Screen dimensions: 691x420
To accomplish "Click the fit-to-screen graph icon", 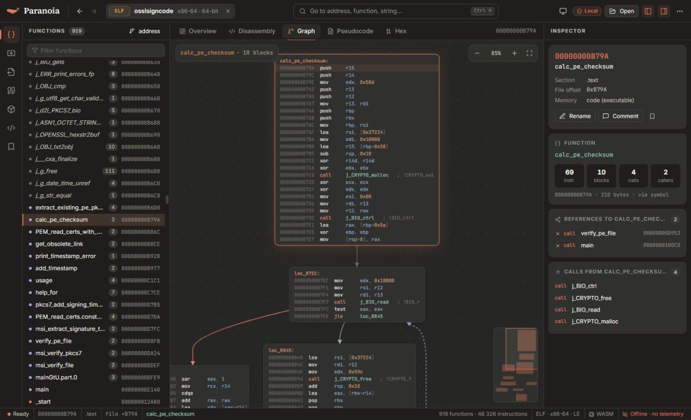I will tap(529, 53).
